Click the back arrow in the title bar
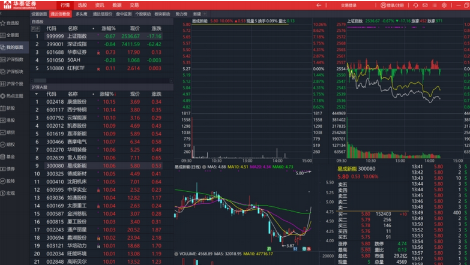 (319, 5)
